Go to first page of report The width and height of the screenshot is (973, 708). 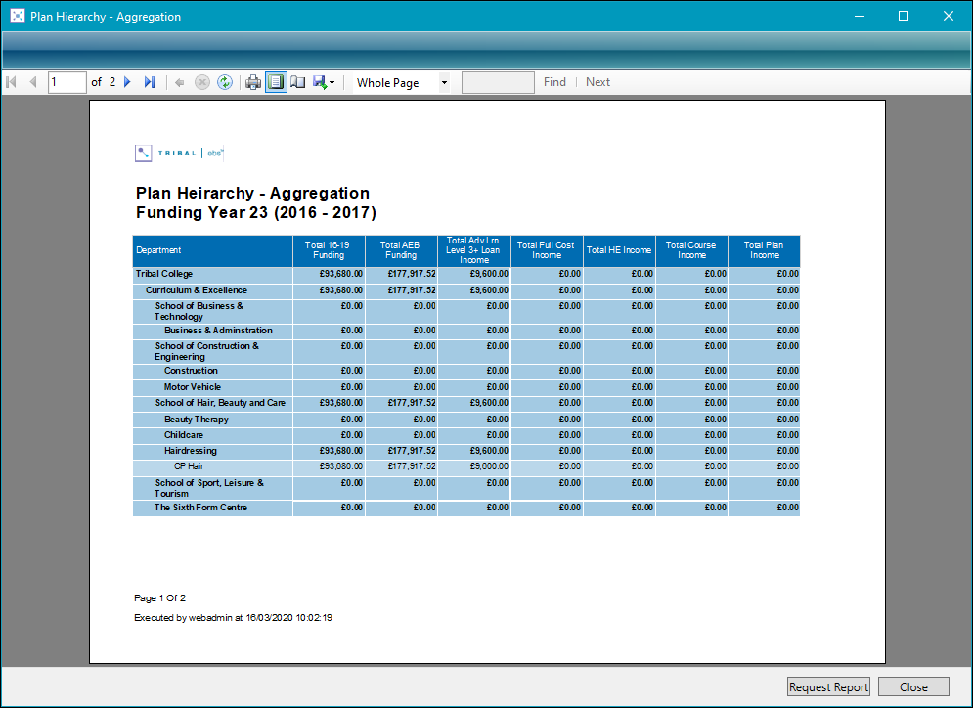(x=11, y=82)
